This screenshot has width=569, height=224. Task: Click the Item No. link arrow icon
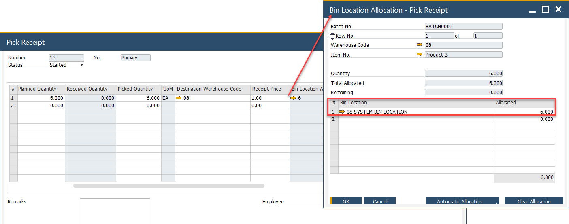coord(419,55)
